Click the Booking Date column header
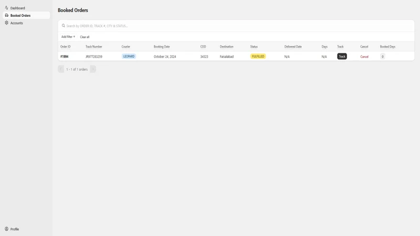Viewport: 420px width, 236px height. (162, 47)
